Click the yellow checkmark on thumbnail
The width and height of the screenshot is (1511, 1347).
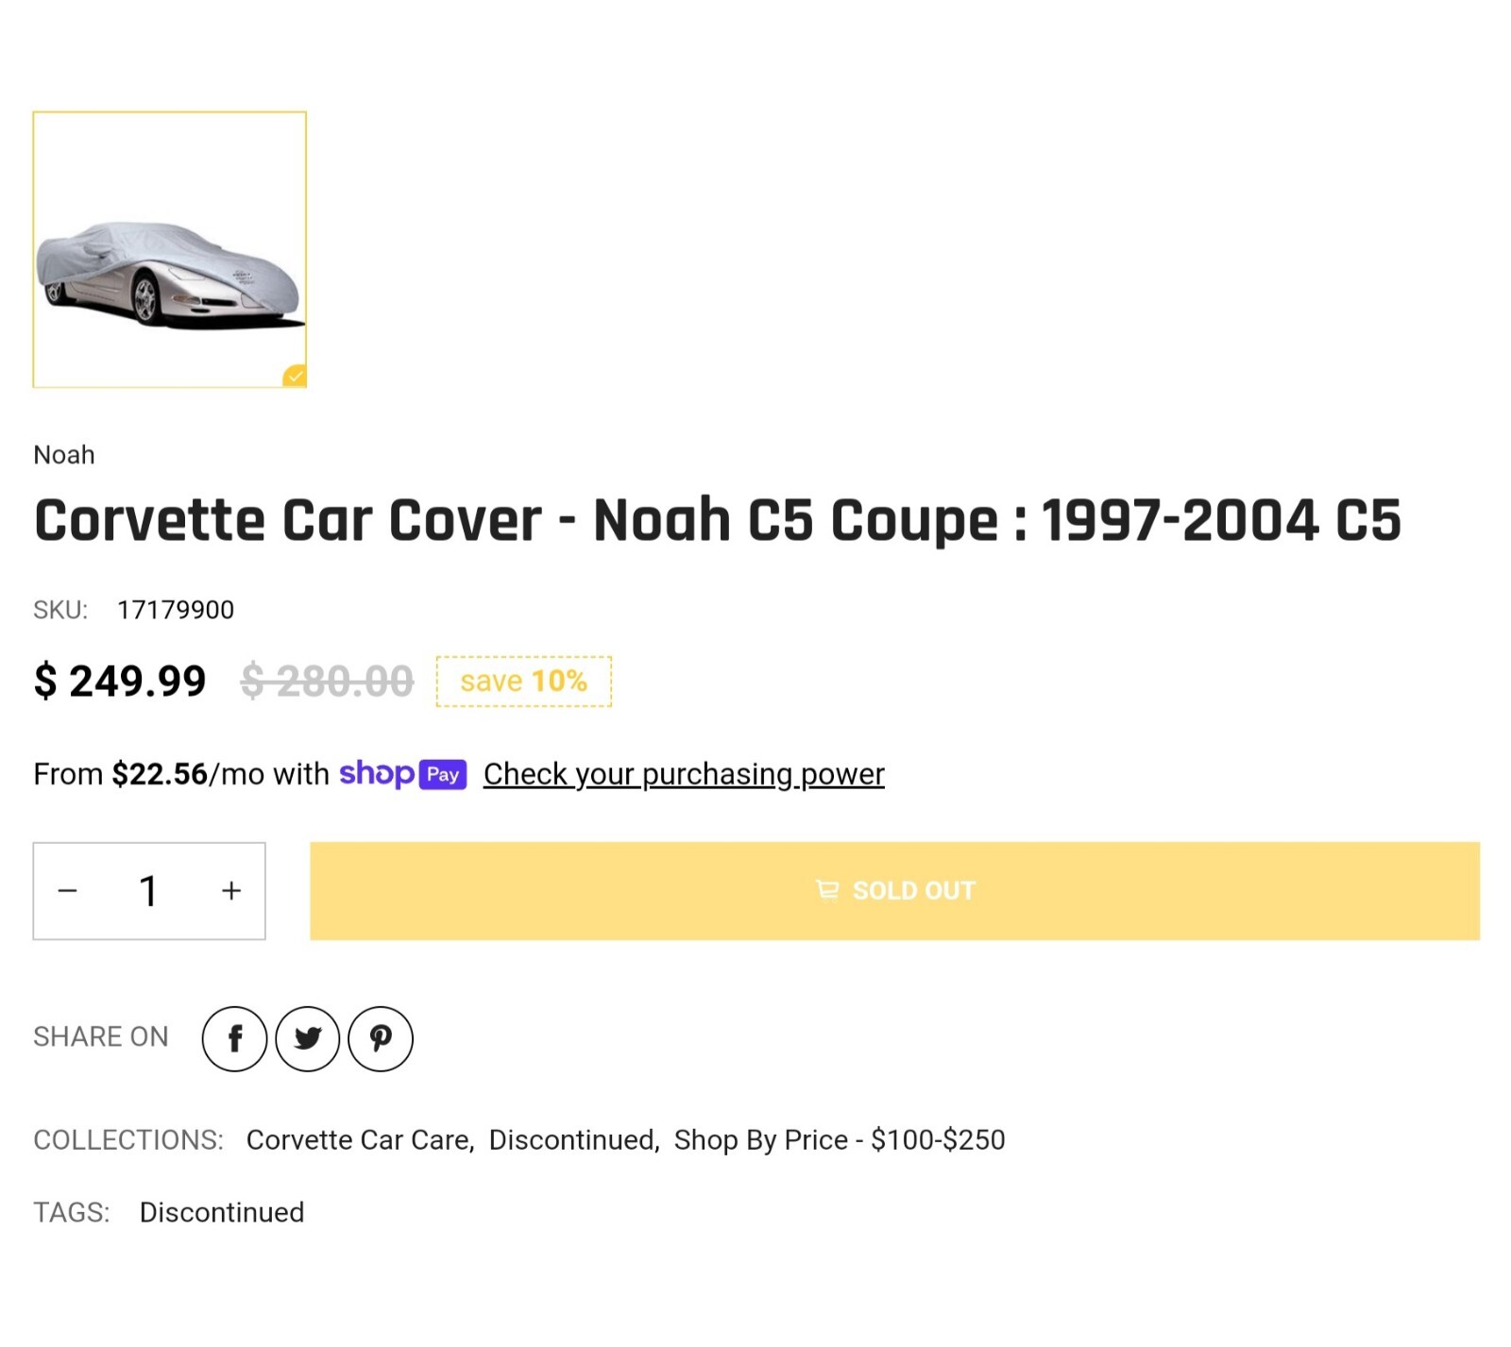tap(296, 376)
